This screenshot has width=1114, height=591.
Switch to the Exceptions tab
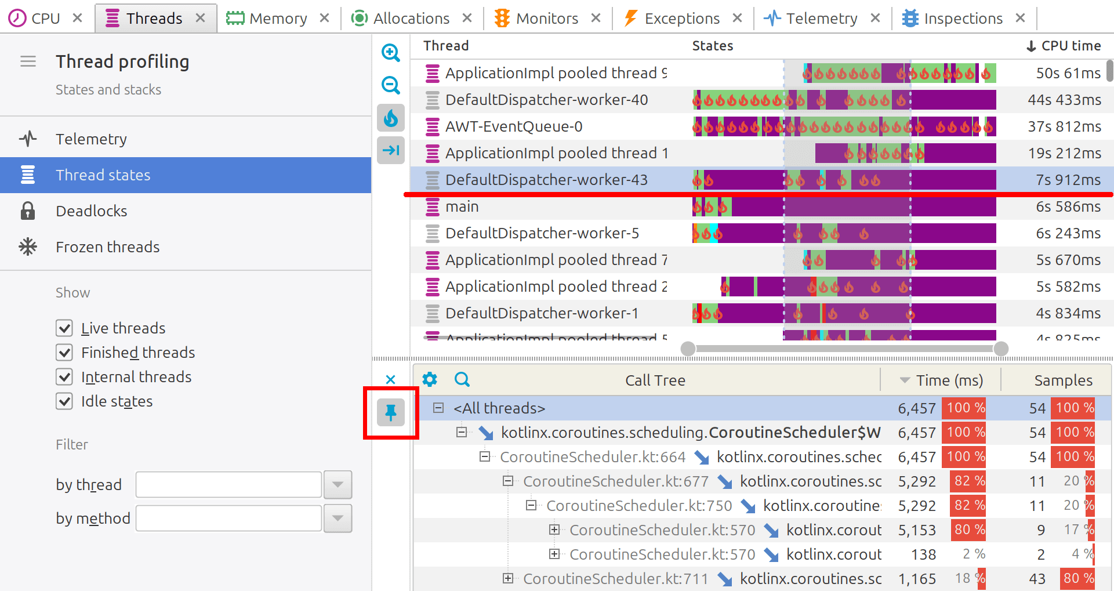click(x=682, y=19)
